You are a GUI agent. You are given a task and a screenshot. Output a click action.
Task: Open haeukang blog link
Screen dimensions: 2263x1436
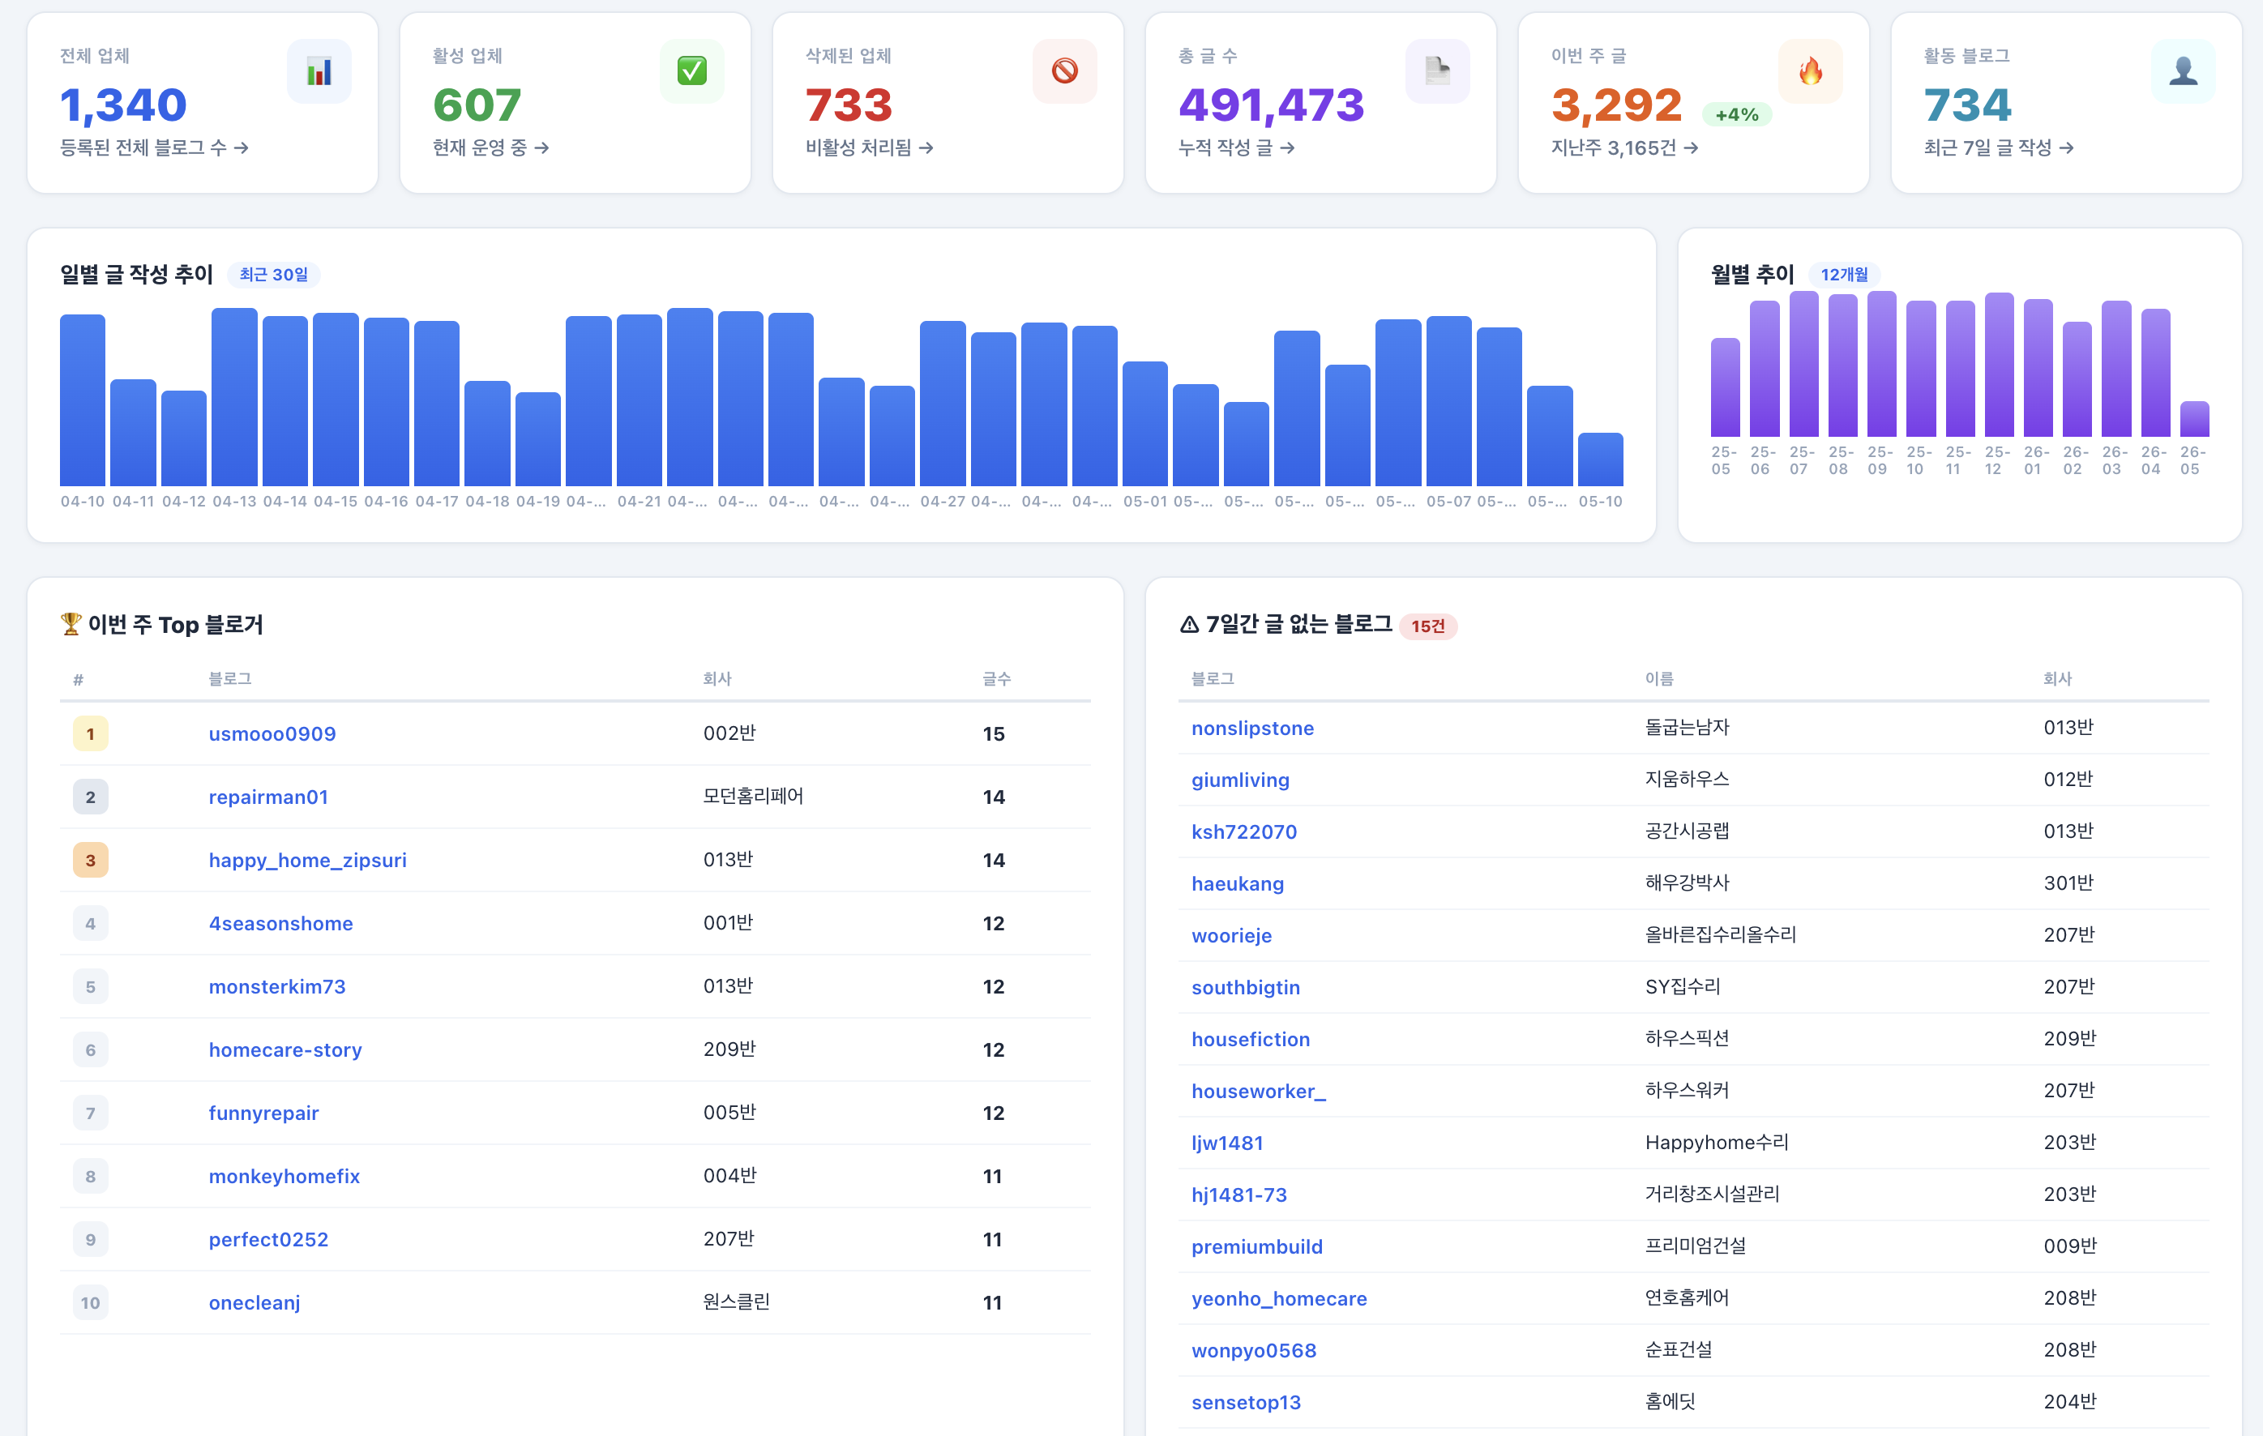tap(1238, 884)
